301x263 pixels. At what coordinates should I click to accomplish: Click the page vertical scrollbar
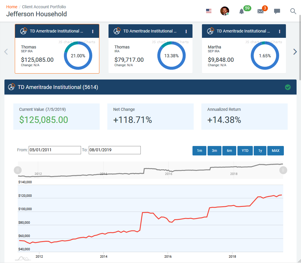[300, 47]
